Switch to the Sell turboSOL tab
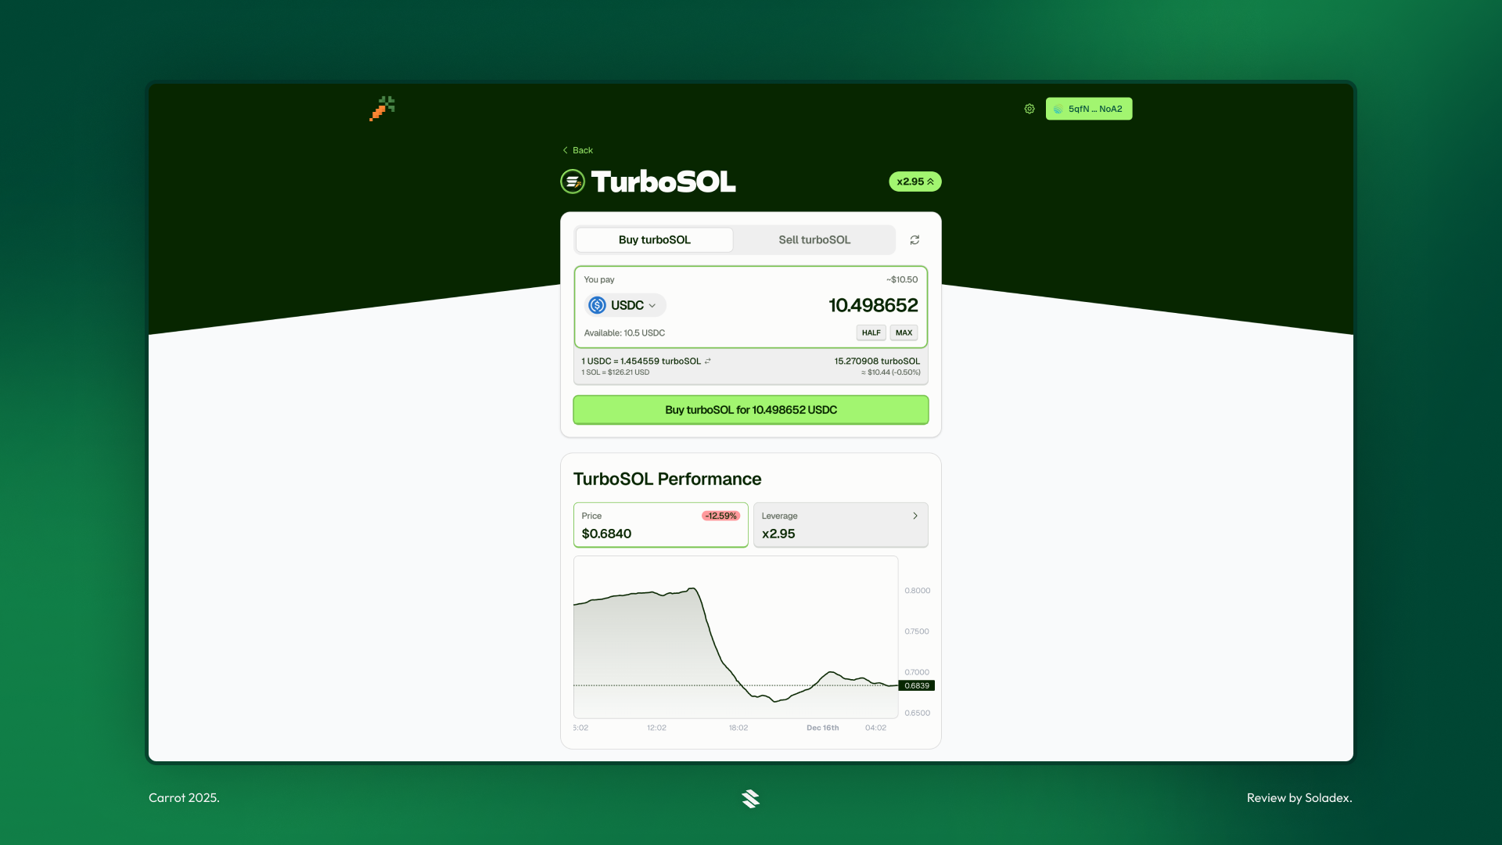 coord(814,240)
